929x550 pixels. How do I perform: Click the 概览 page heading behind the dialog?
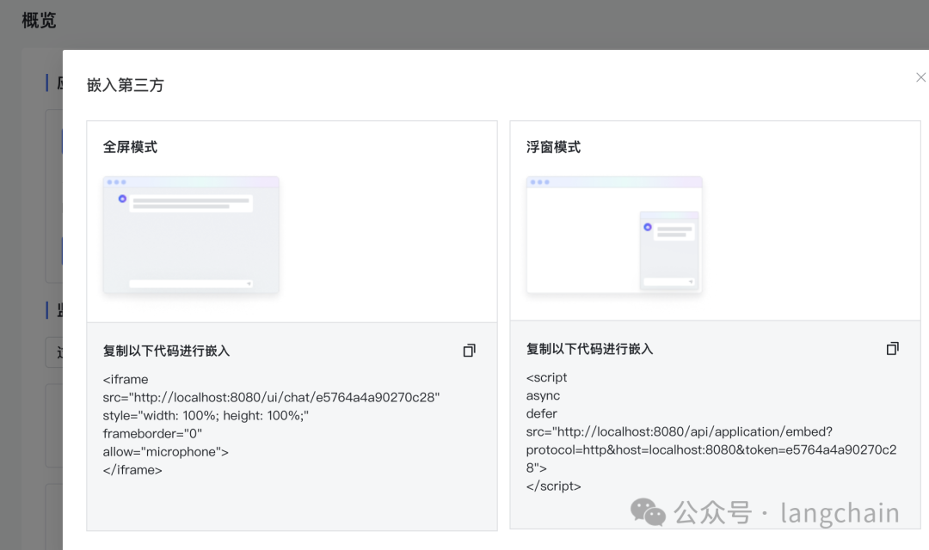[x=39, y=21]
